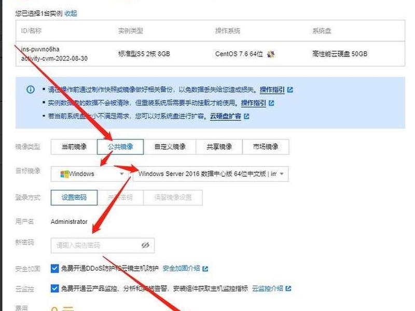The height and width of the screenshot is (311, 415).
Task: Click external link icon after first 操作指引
Action: tap(290, 90)
